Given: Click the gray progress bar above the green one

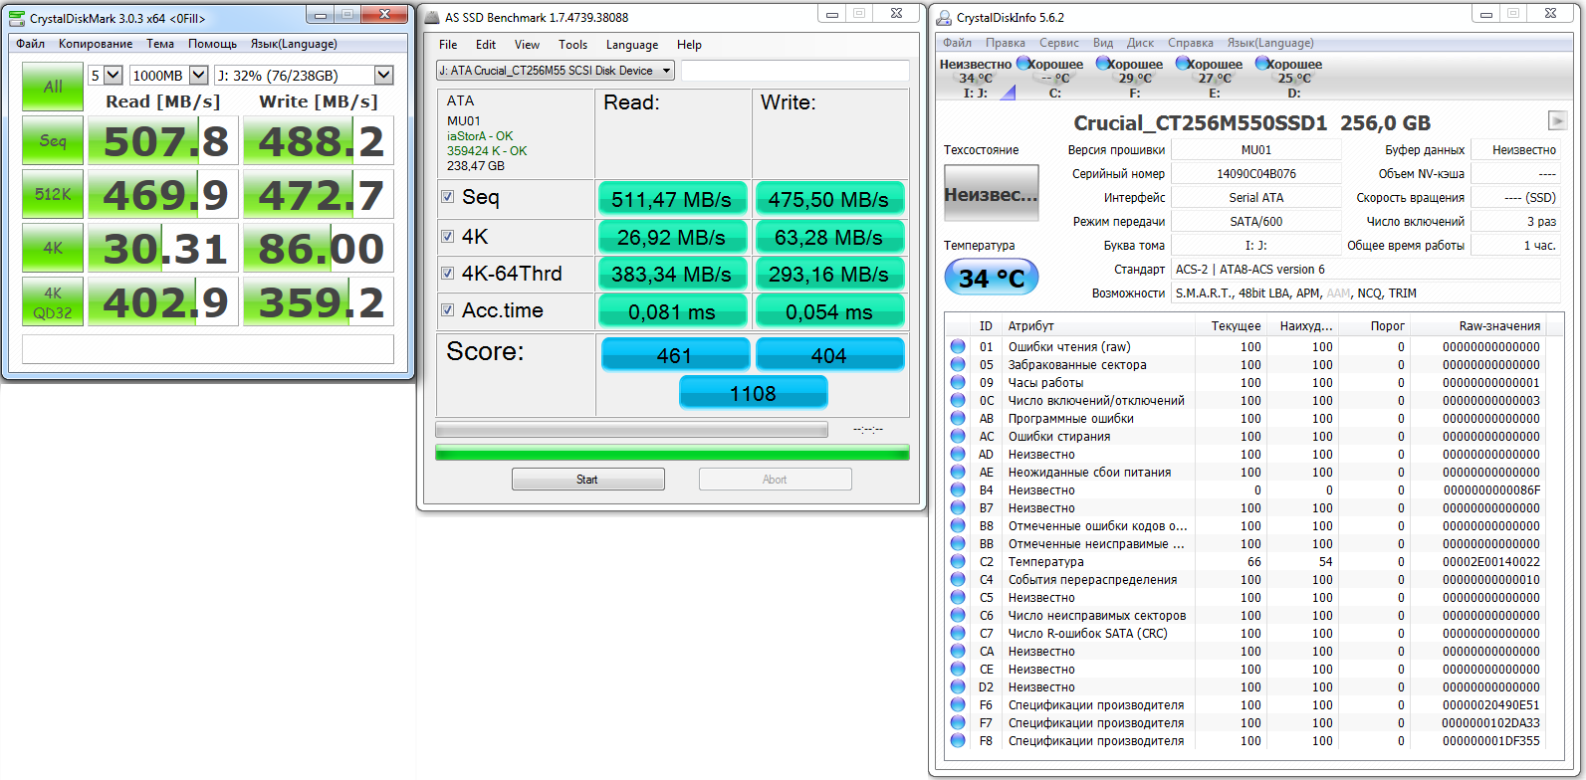Looking at the screenshot, I should 631,430.
